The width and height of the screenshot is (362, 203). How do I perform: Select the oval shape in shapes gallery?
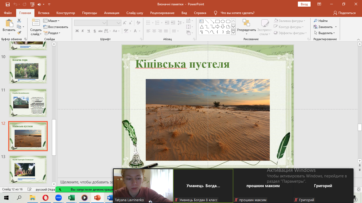coord(223,21)
